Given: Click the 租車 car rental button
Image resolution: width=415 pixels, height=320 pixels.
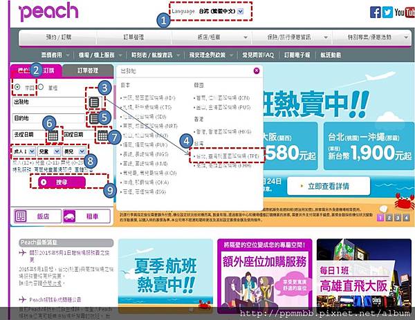Looking at the screenshot, I should [86, 216].
